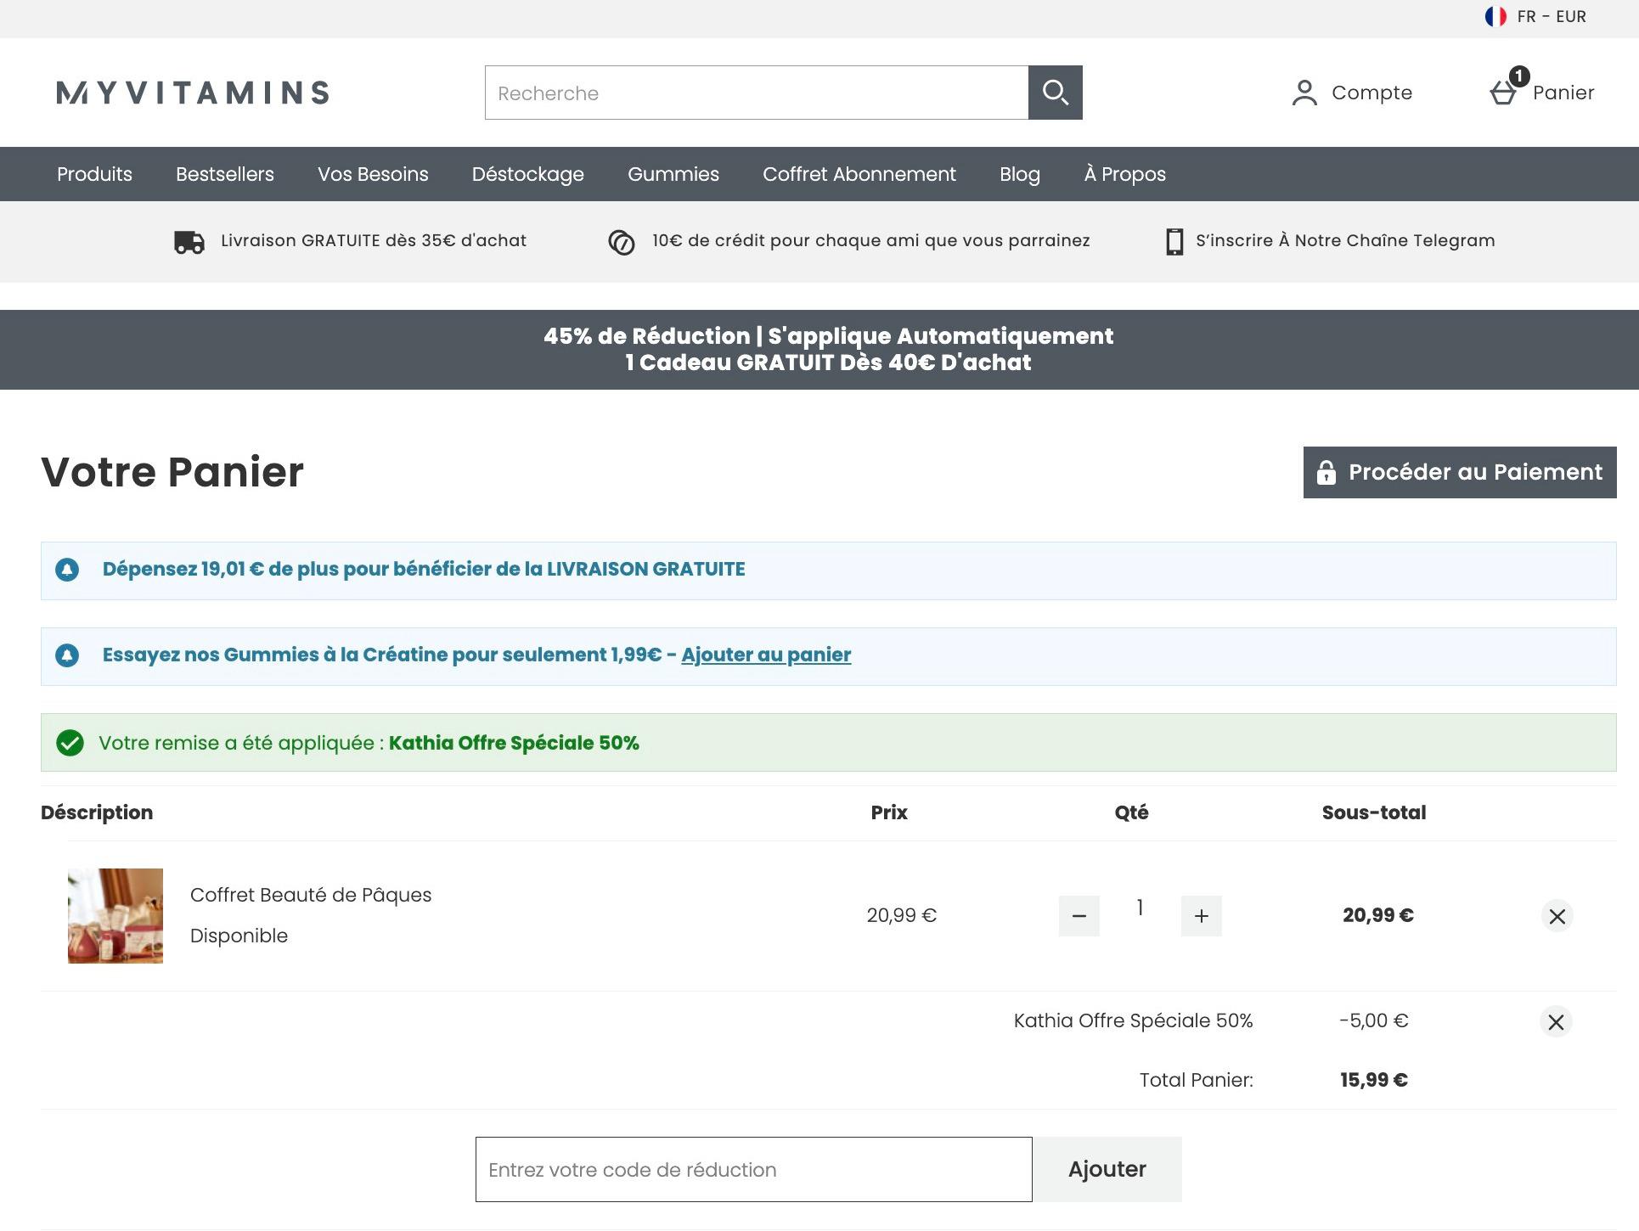Click the Dépensez 19,01 € de plus message
1639x1231 pixels.
(424, 570)
